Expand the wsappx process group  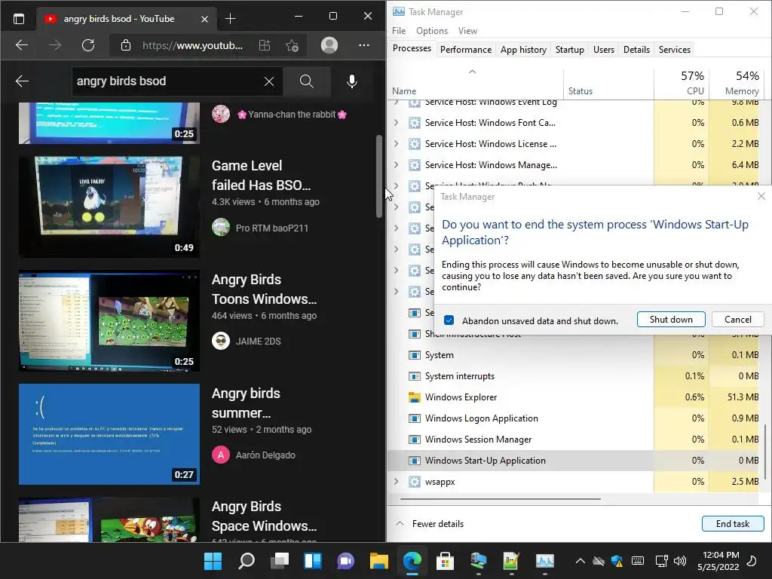click(x=397, y=482)
